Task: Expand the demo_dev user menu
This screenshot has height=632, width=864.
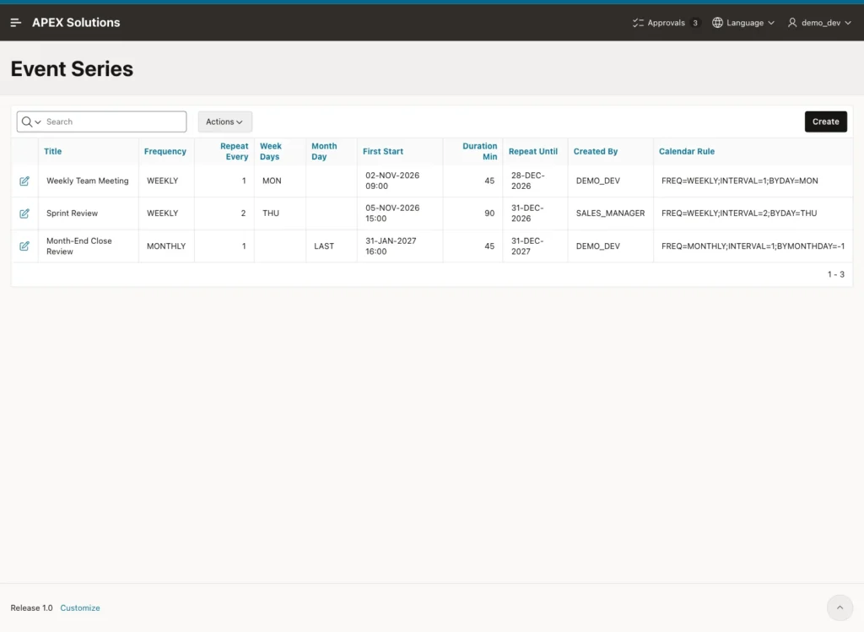Action: [x=819, y=23]
